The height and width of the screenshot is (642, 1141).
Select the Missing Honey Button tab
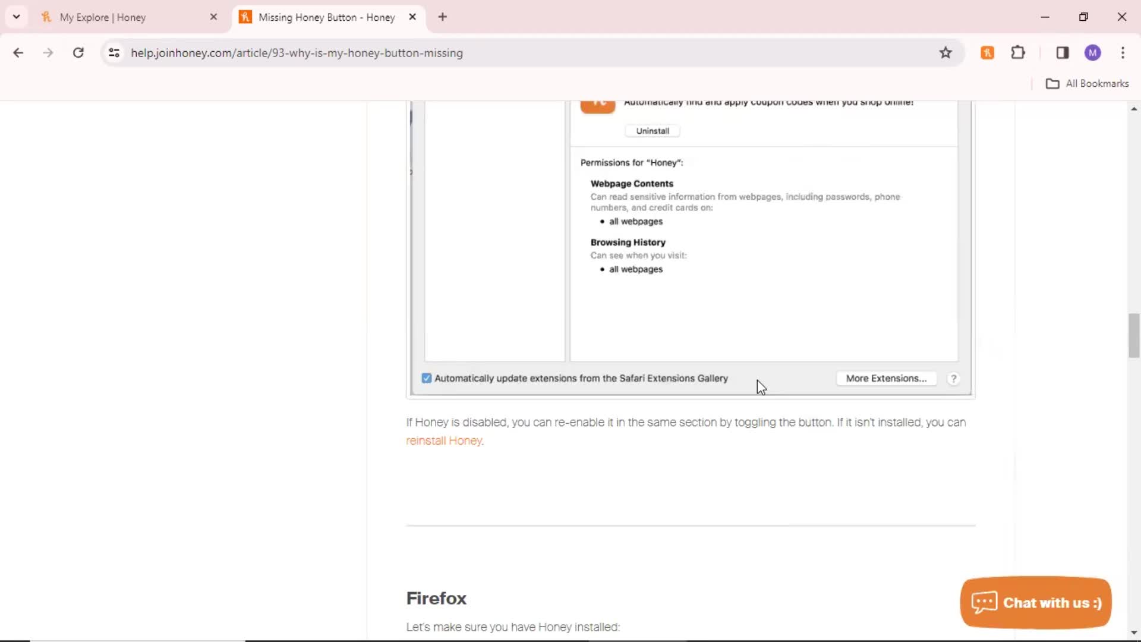pos(326,17)
